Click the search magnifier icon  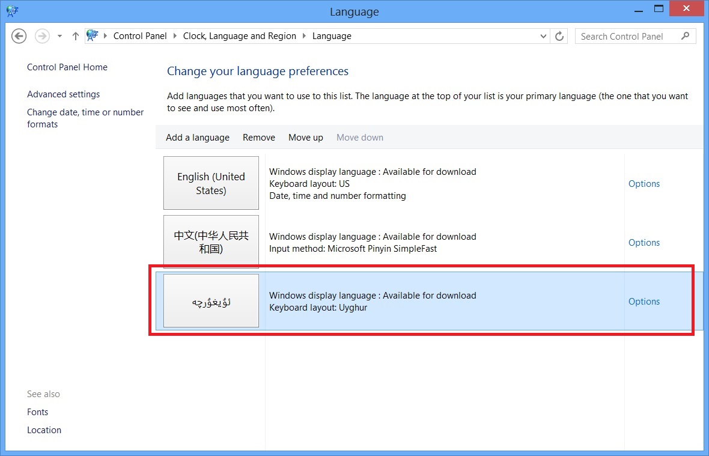coord(686,35)
